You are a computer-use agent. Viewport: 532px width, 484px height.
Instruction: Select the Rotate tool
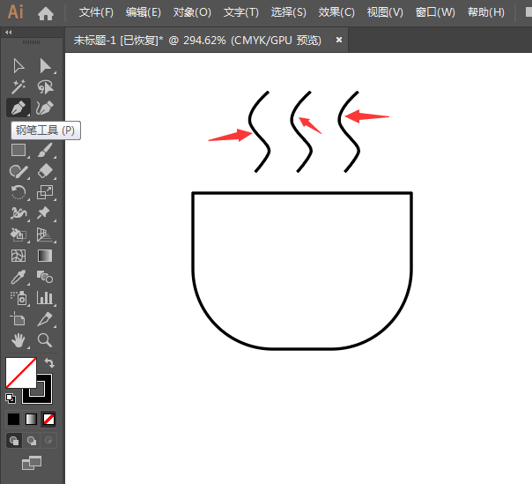(18, 192)
